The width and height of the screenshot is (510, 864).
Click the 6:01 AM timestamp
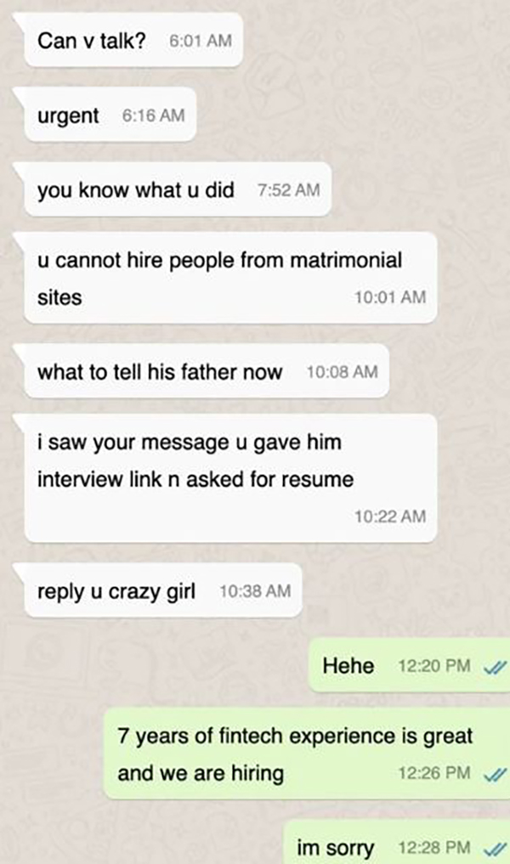[201, 41]
